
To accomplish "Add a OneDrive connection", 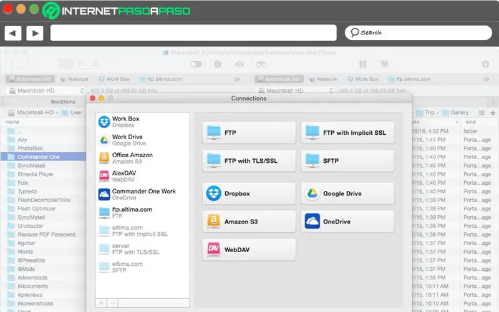I will click(x=347, y=222).
